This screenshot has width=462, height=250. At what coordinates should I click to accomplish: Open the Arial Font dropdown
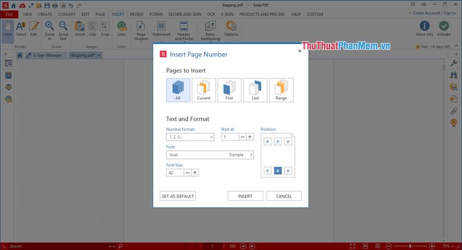coord(210,155)
